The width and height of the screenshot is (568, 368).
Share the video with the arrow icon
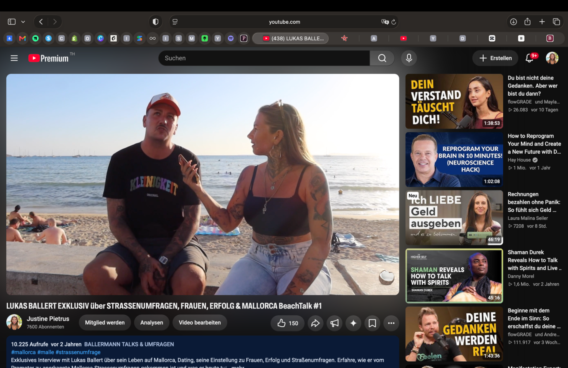(x=315, y=323)
